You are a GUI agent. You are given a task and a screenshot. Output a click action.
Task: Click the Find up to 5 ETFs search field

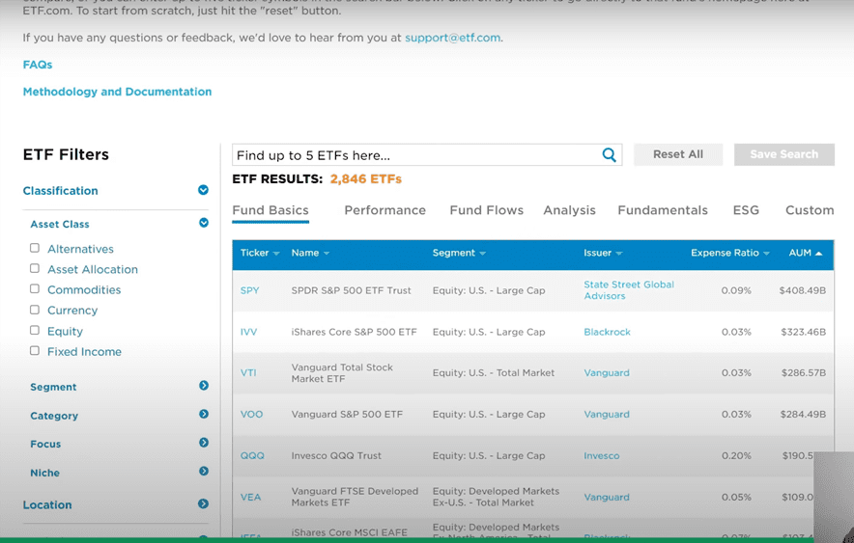(415, 155)
